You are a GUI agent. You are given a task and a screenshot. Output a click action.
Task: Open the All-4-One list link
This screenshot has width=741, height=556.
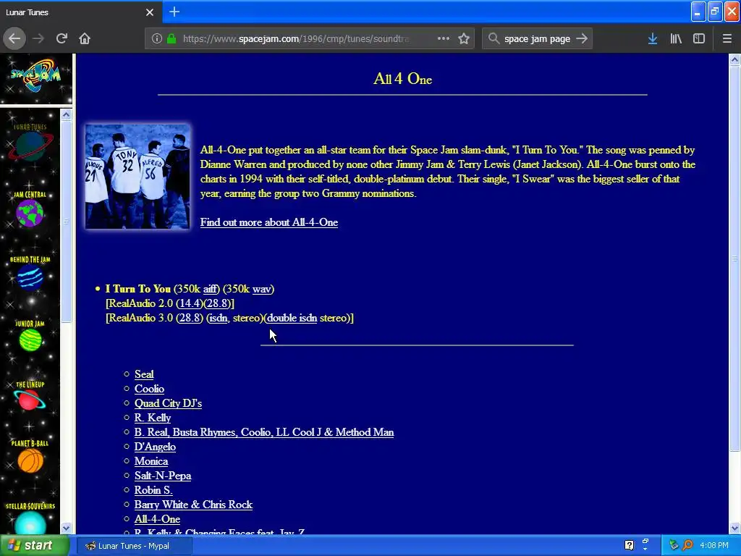coord(157,519)
